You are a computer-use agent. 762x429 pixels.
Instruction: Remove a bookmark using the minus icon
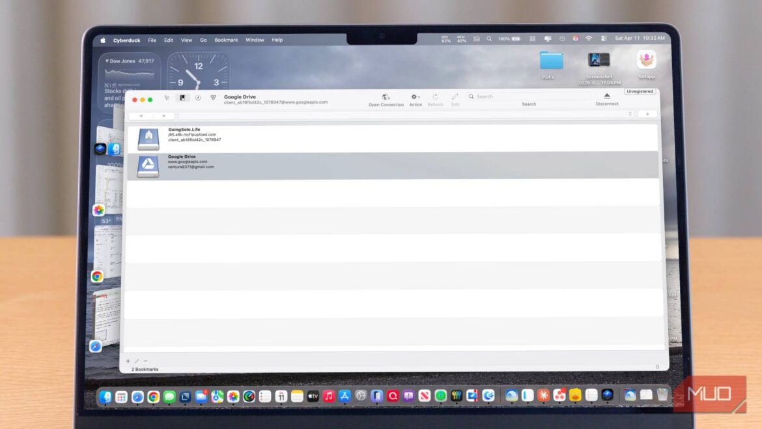(144, 361)
